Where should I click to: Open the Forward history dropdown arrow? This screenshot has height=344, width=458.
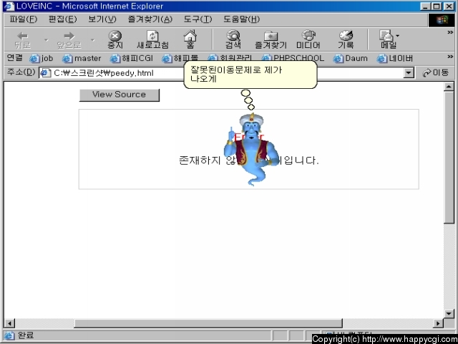(x=92, y=39)
